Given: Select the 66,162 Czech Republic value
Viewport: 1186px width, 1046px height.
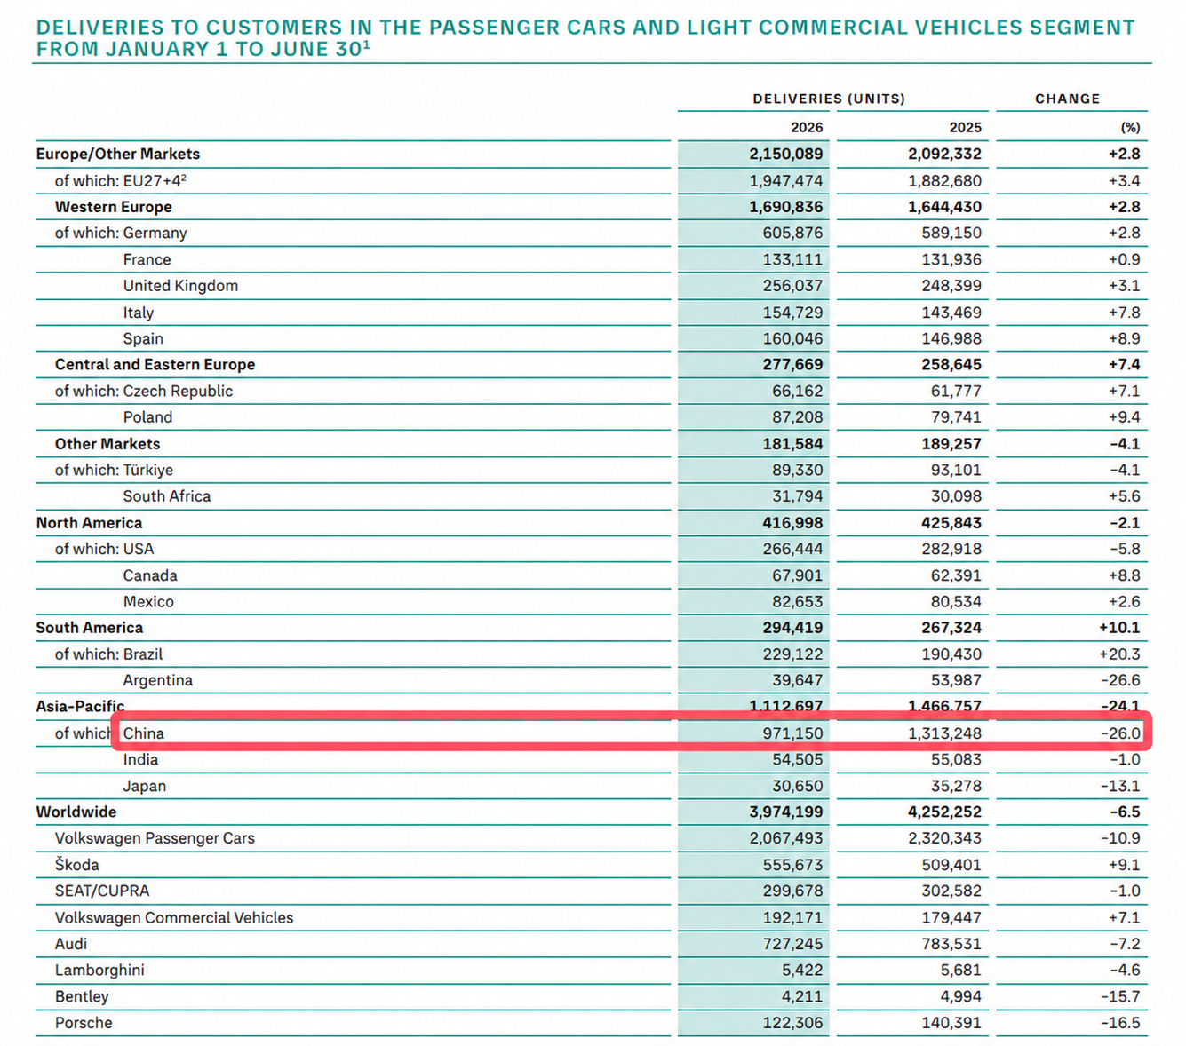Looking at the screenshot, I should point(797,391).
